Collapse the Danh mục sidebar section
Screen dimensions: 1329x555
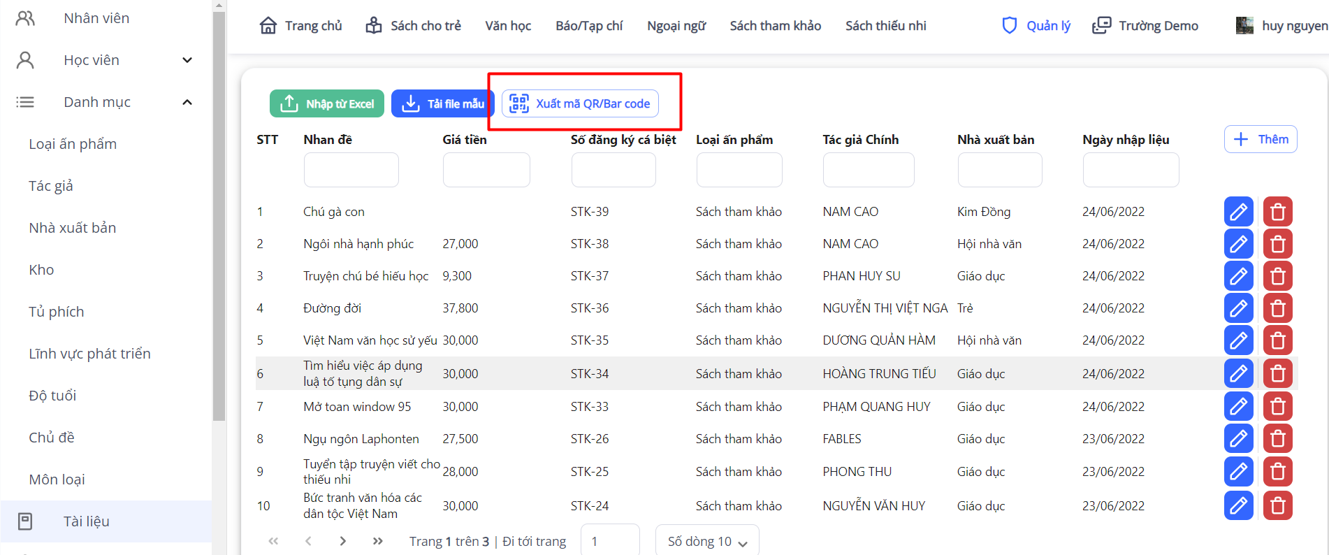187,102
